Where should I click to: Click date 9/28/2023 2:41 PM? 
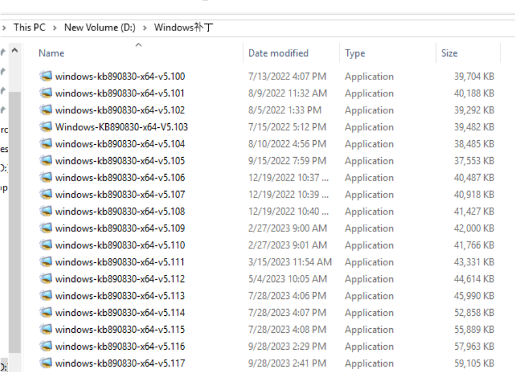click(x=288, y=363)
